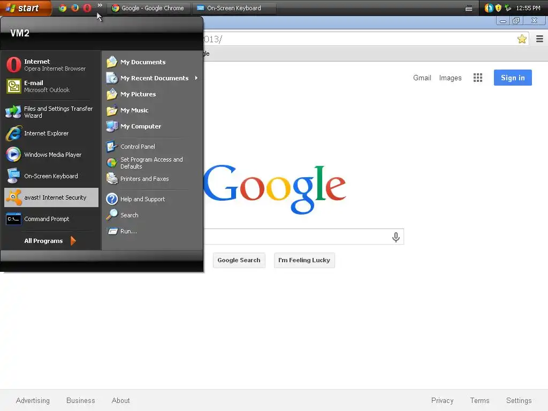The height and width of the screenshot is (411, 548).
Task: Click the VM2 user name header
Action: point(20,33)
